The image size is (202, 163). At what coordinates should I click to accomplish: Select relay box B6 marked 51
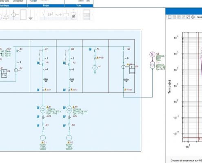pyautogui.click(x=132, y=69)
